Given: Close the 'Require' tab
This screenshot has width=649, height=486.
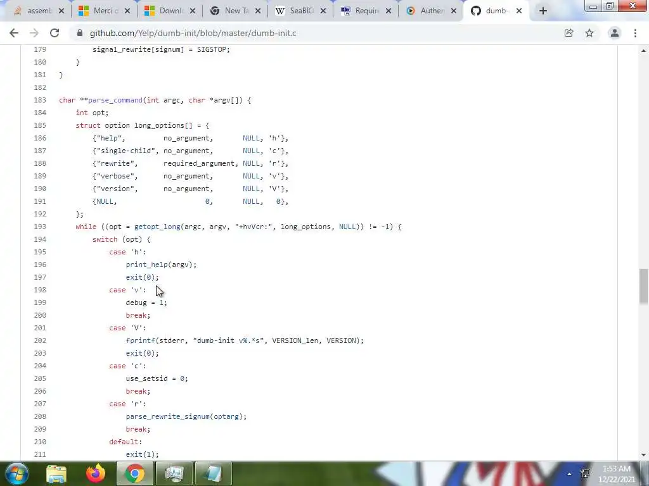Looking at the screenshot, I should [389, 11].
